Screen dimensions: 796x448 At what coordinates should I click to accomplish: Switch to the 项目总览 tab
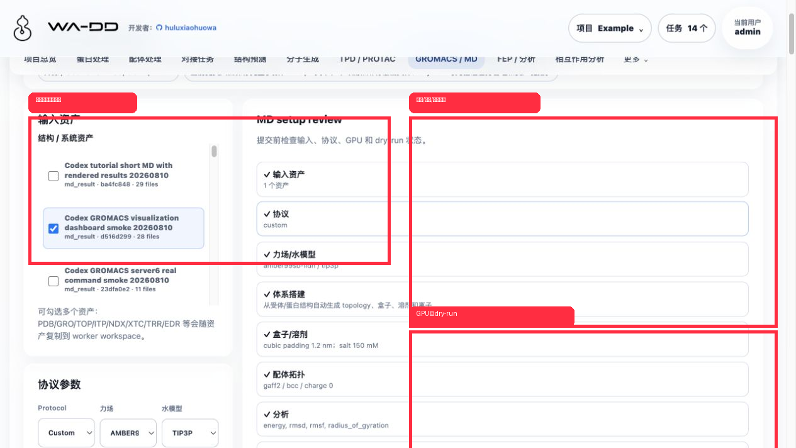tap(40, 59)
